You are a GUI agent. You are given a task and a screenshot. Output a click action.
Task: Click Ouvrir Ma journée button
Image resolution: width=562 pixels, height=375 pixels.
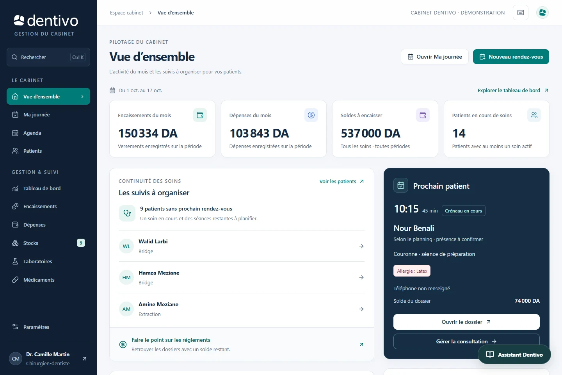[x=435, y=57]
